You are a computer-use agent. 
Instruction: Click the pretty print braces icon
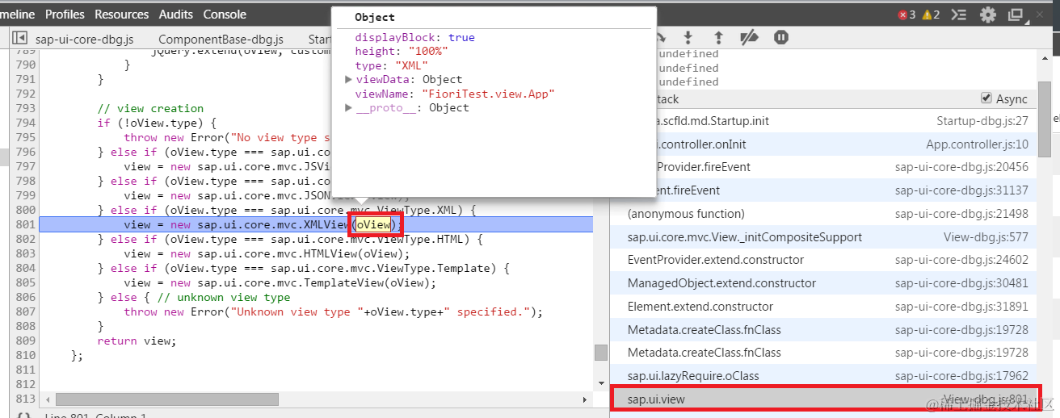click(x=23, y=416)
